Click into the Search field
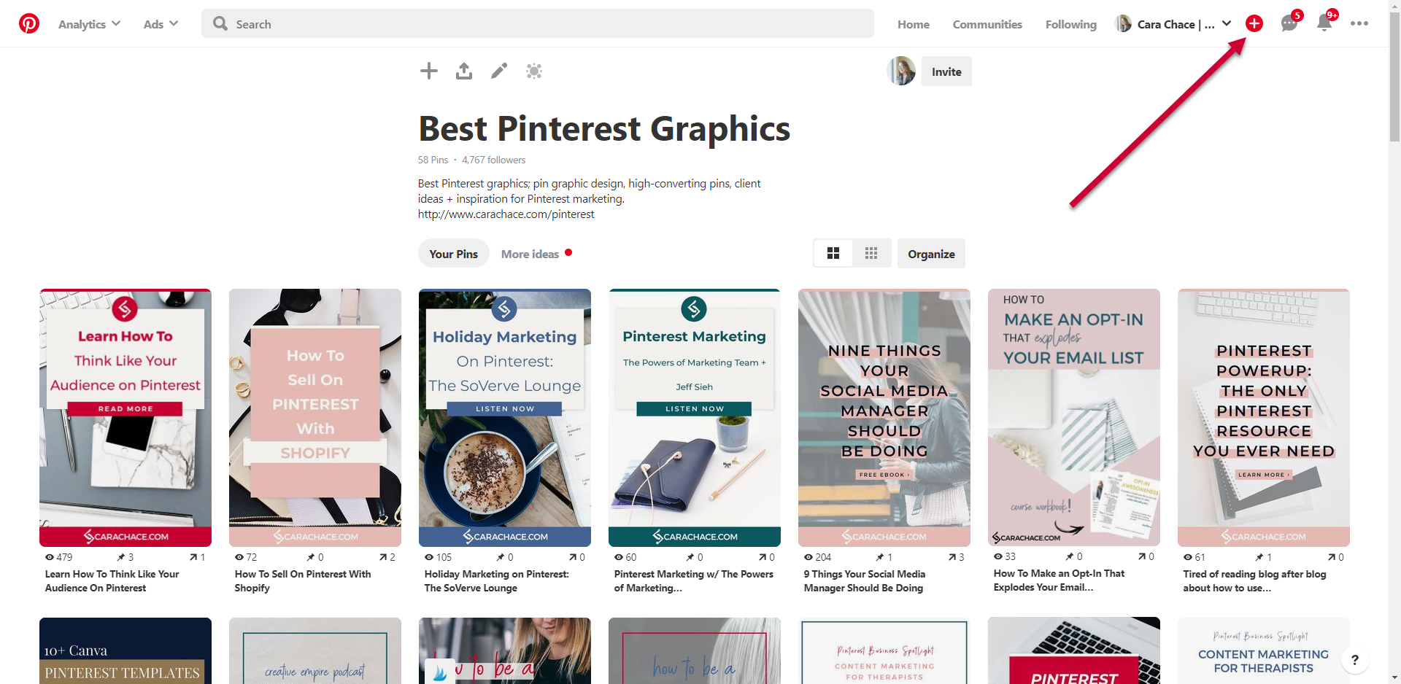The image size is (1401, 684). click(538, 24)
